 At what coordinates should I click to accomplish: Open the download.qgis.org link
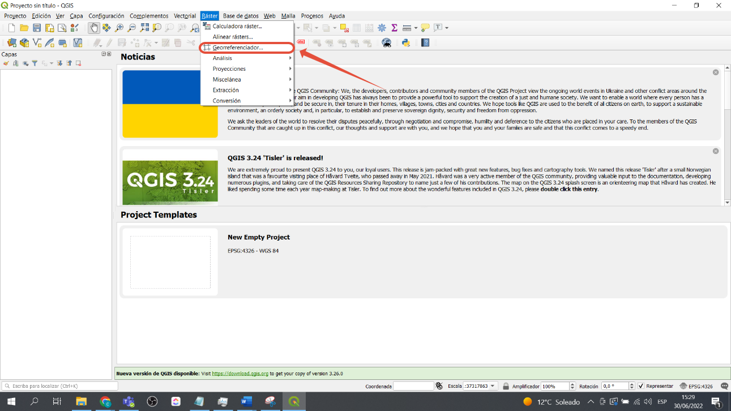(x=240, y=374)
